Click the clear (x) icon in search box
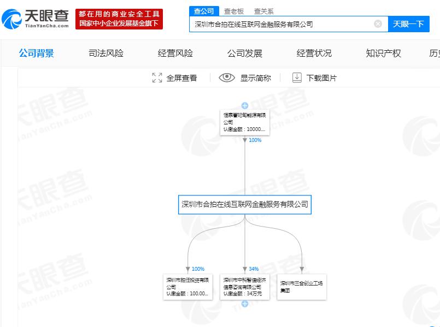 point(377,24)
